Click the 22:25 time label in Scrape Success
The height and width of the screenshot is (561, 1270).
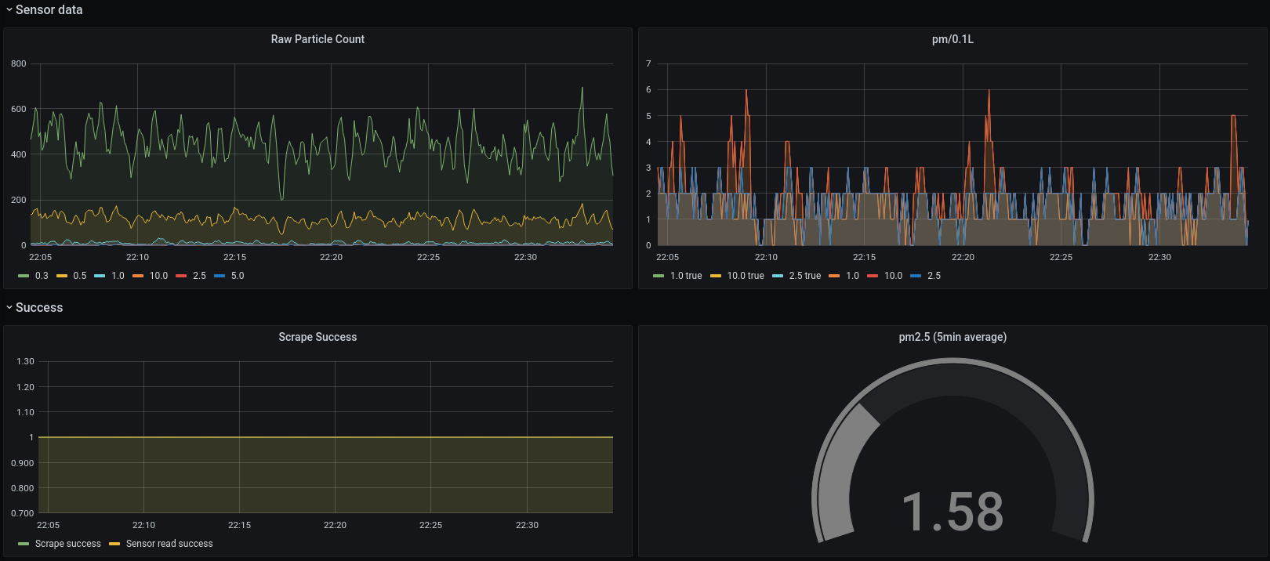pos(430,525)
